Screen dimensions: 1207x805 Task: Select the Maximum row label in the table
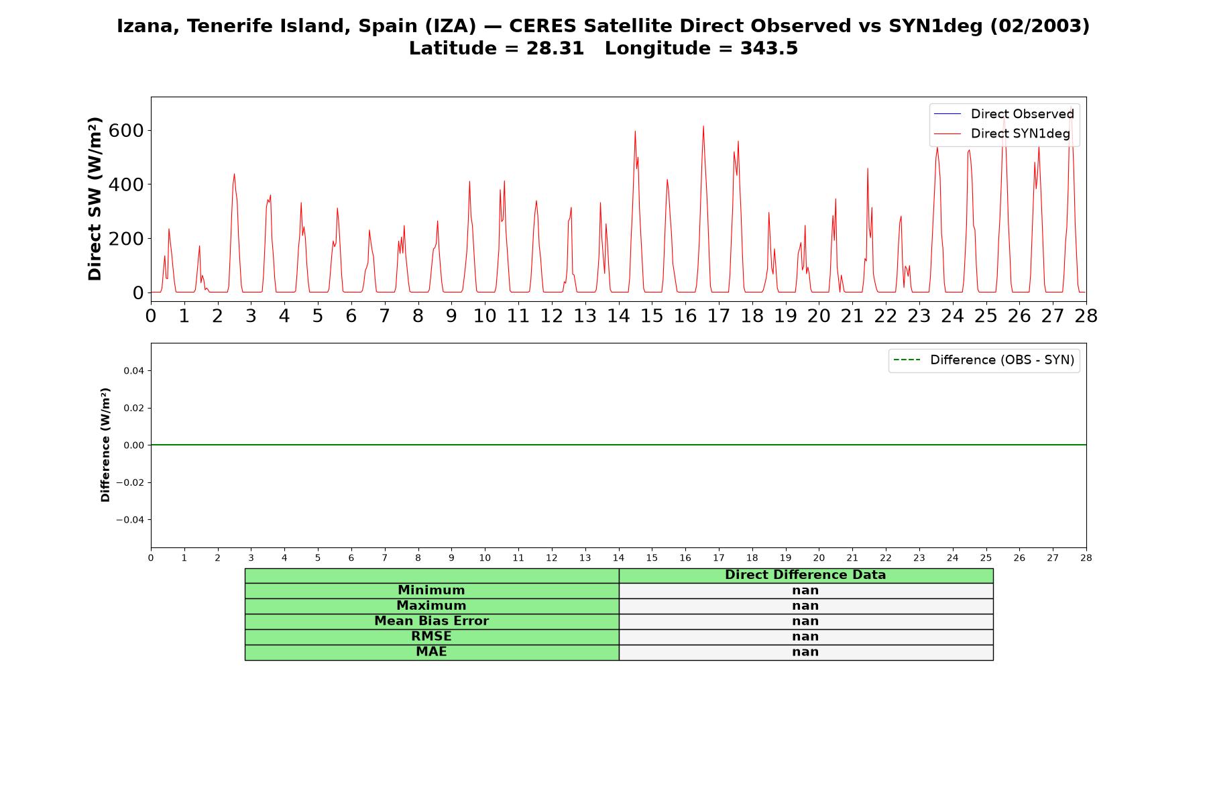(431, 606)
